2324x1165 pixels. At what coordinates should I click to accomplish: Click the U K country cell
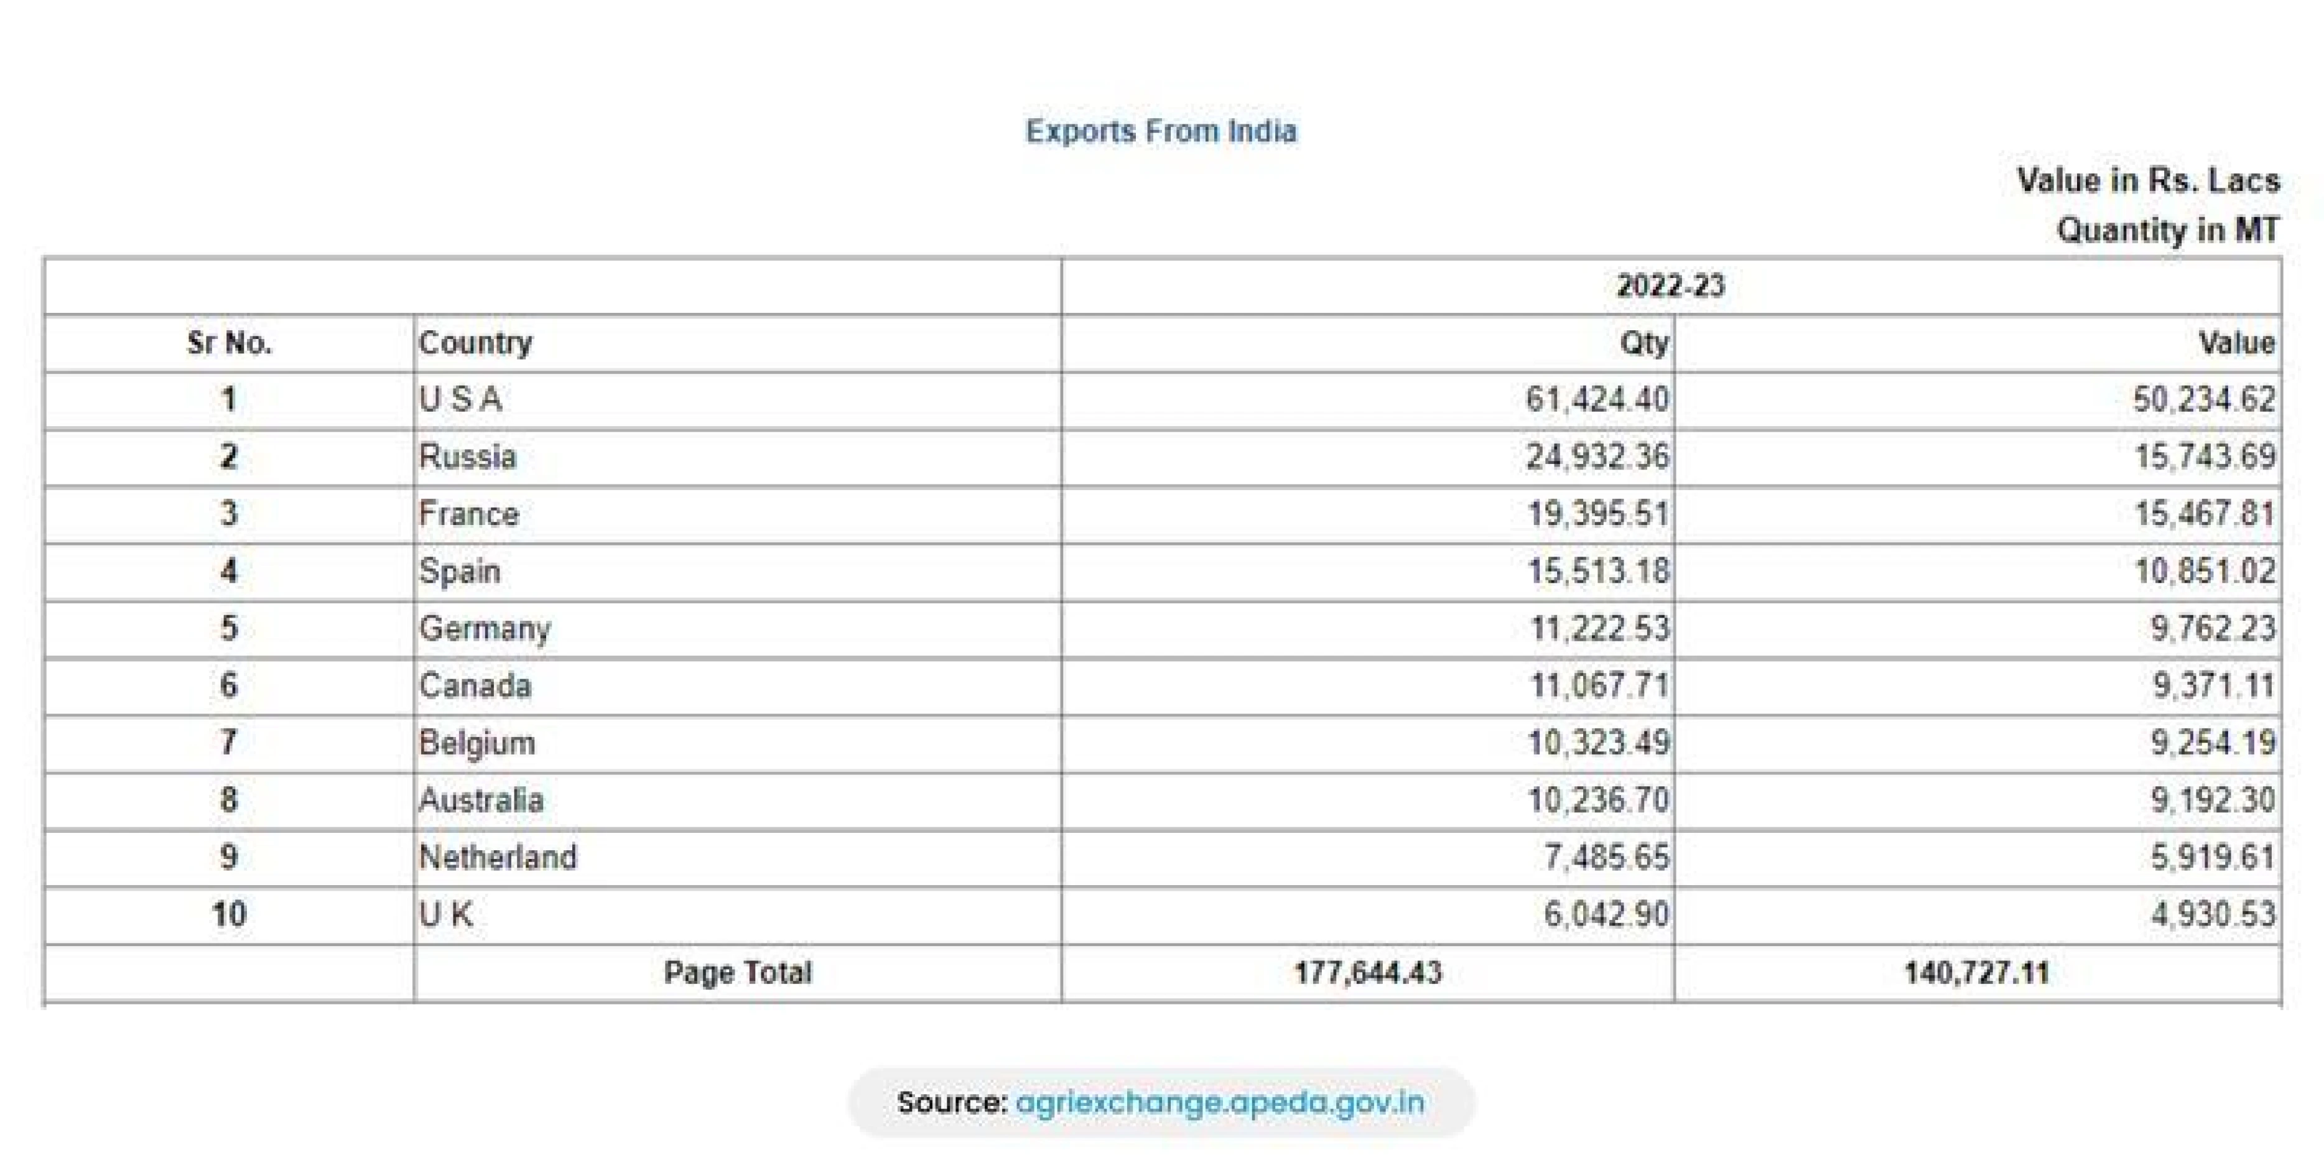(445, 914)
